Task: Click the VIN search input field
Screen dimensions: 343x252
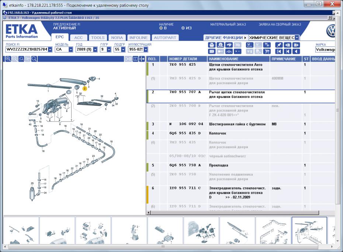Action: (x=27, y=49)
